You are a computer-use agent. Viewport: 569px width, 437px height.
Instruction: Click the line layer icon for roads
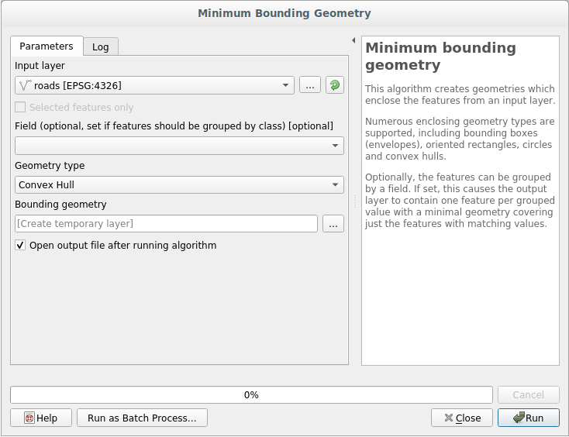(25, 85)
